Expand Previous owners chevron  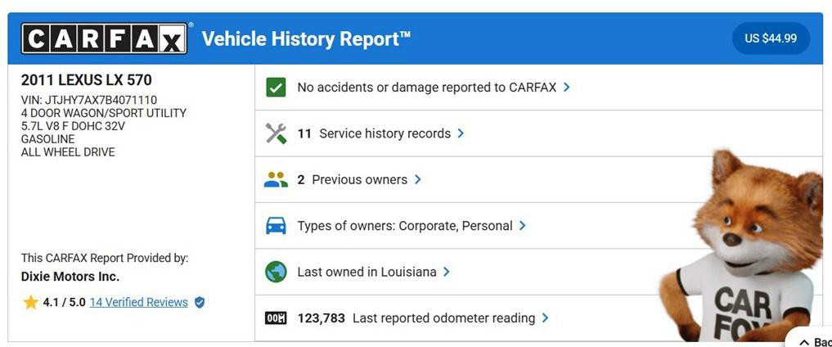417,179
